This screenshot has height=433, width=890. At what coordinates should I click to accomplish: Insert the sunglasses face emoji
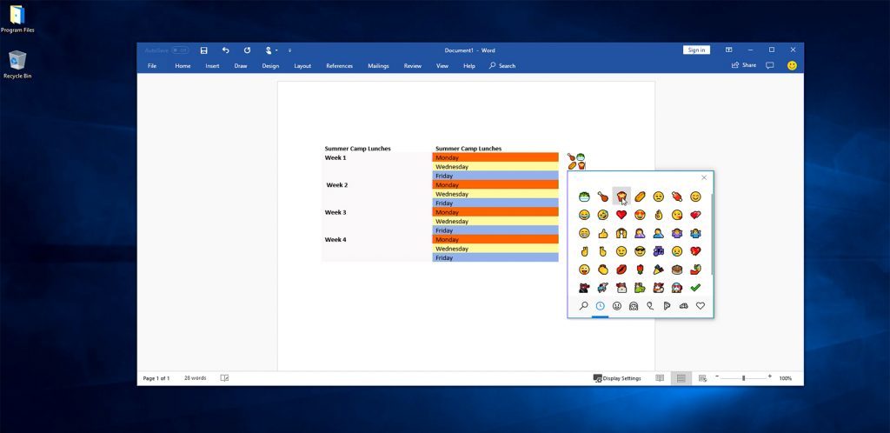click(x=641, y=251)
